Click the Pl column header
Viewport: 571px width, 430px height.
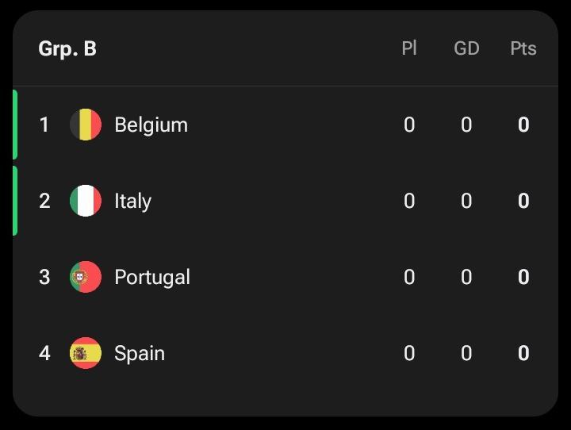pos(409,48)
